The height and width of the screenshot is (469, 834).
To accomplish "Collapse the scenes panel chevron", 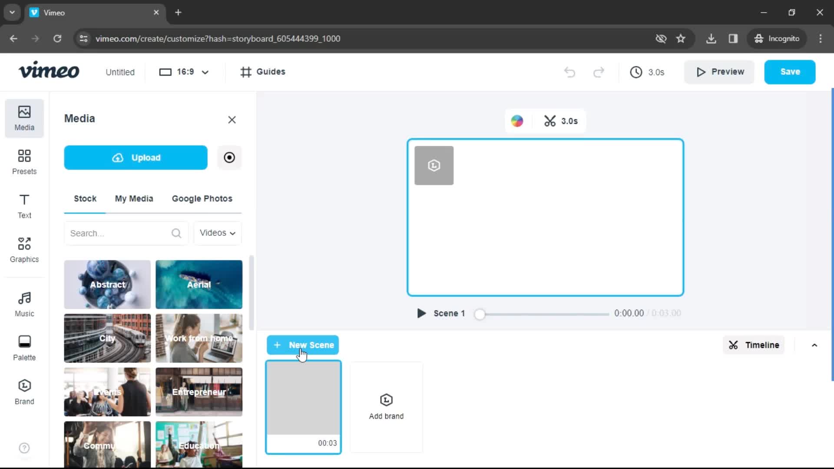I will point(814,345).
